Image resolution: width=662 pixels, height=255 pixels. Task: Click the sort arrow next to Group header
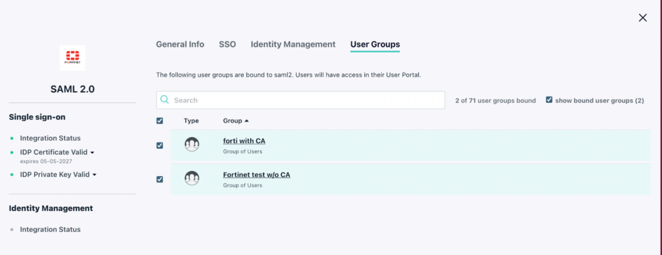246,121
